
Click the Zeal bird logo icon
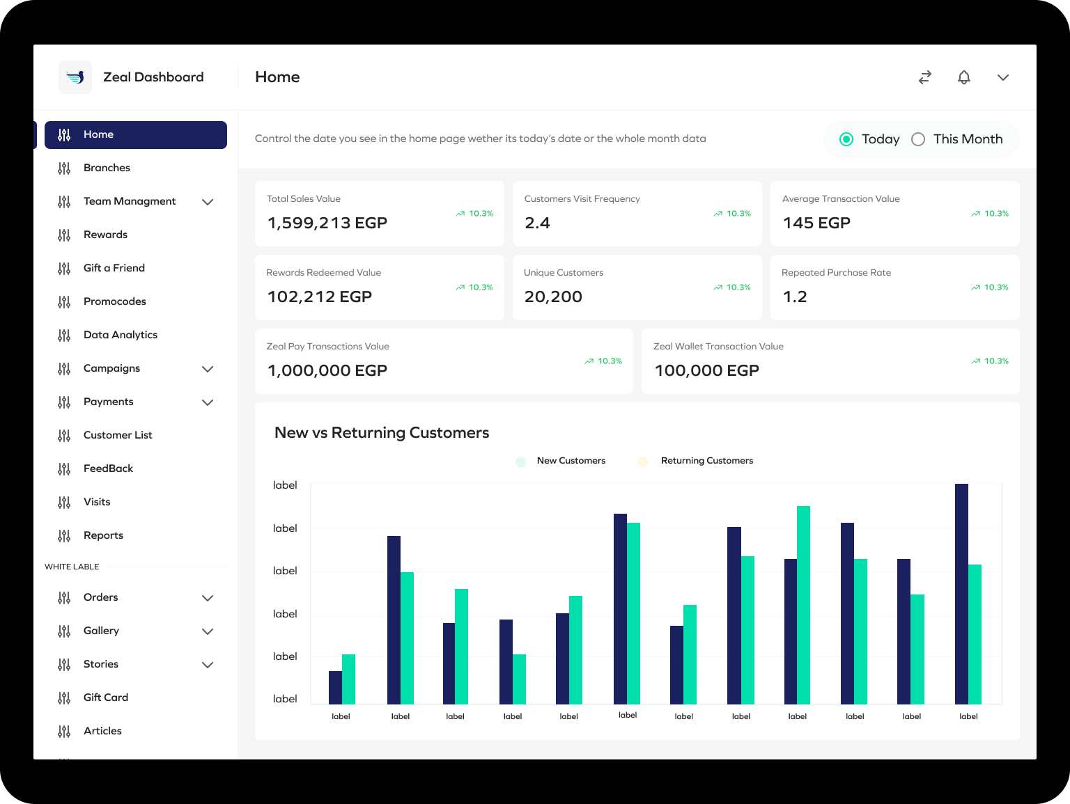click(x=75, y=77)
